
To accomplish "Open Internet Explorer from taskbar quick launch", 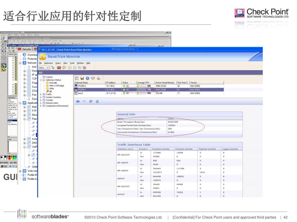I will coord(10,166).
